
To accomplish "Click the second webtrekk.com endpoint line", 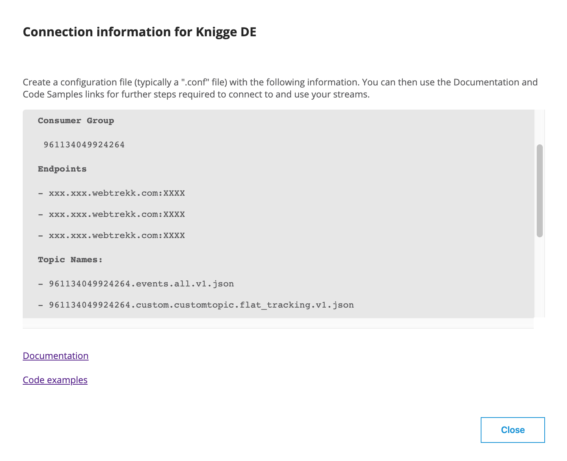I will [x=111, y=214].
